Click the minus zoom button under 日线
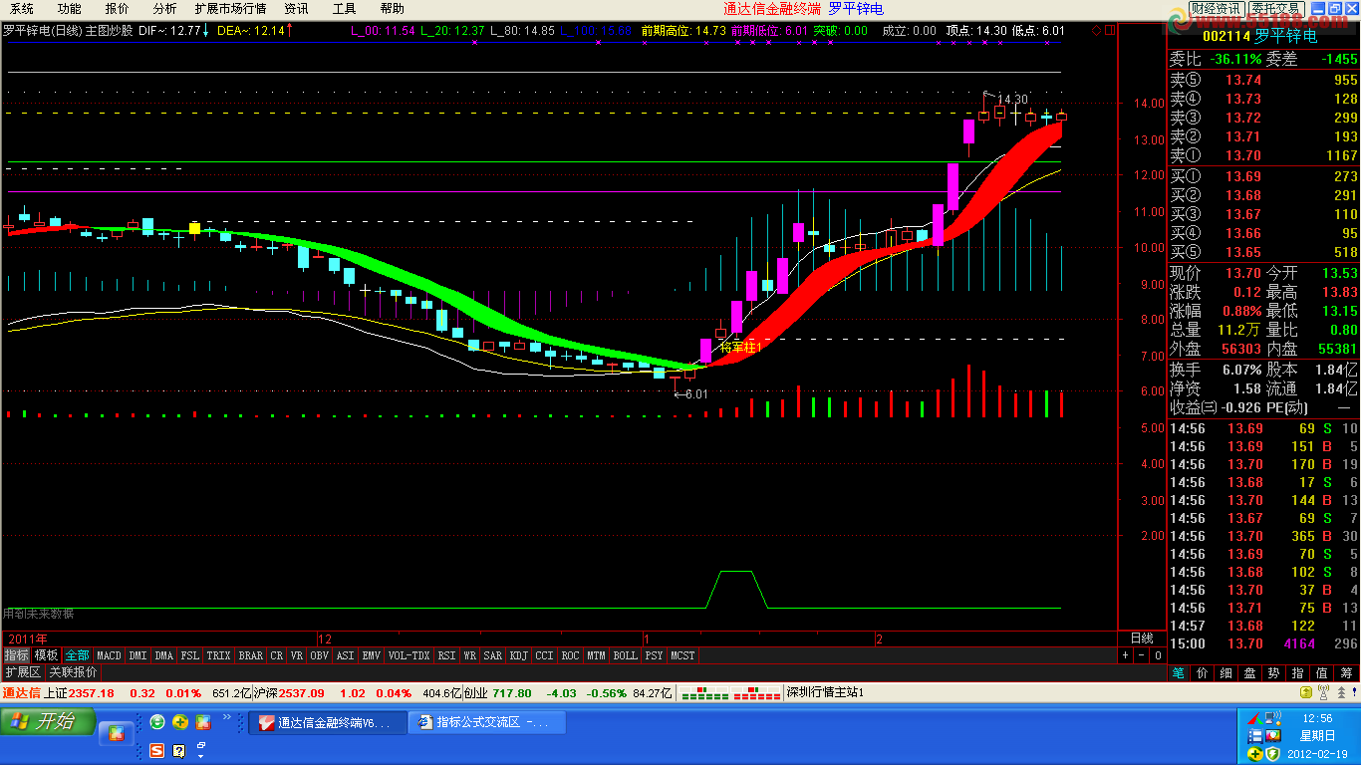This screenshot has height=765, width=1361. (x=1142, y=655)
